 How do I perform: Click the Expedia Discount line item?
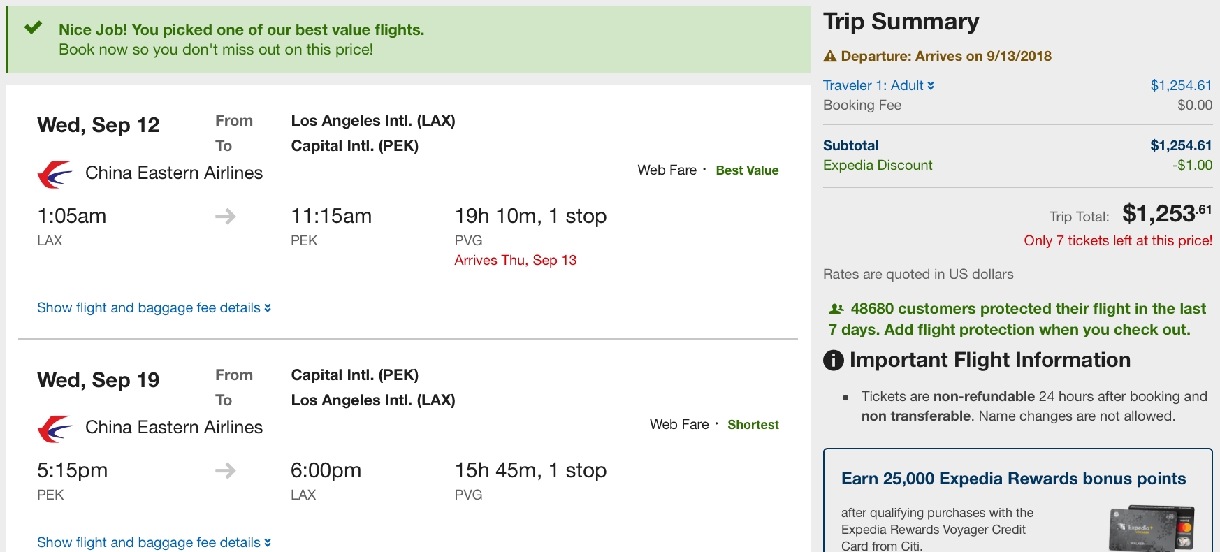pos(878,166)
